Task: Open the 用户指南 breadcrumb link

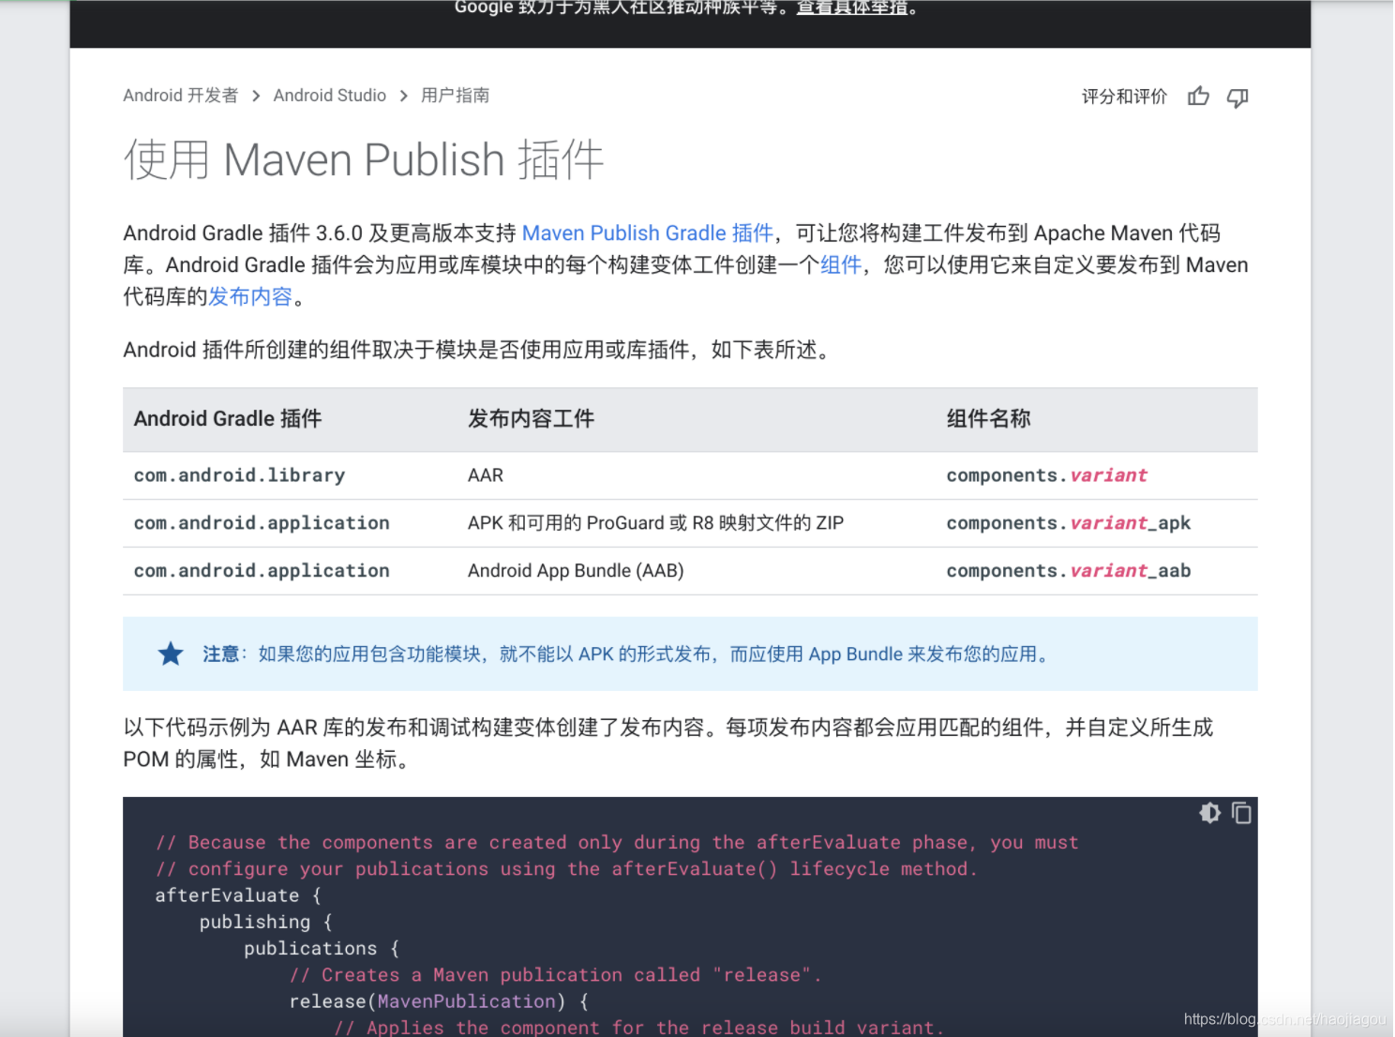Action: coord(456,96)
